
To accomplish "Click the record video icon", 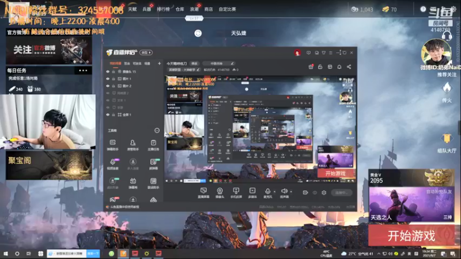I will pos(305,193).
